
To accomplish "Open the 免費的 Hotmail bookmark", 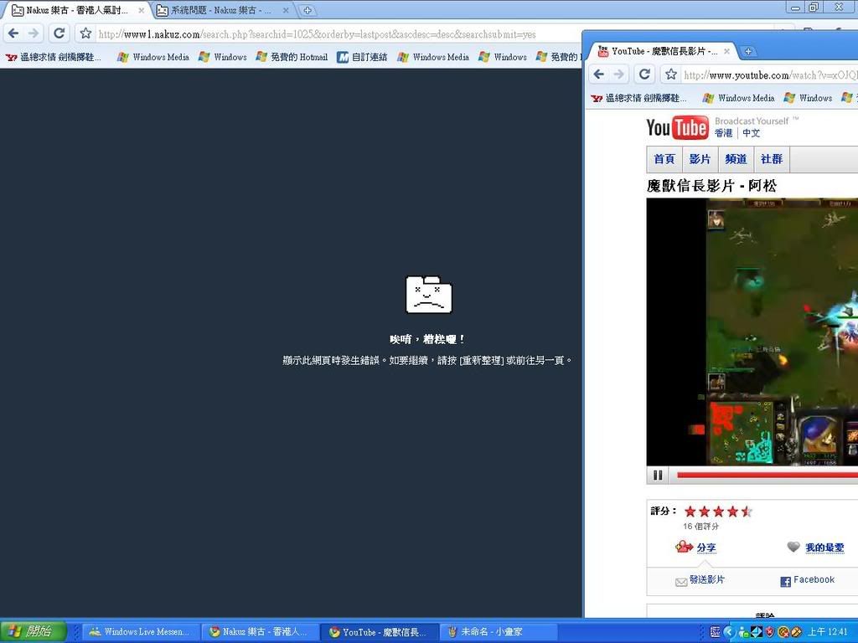I will (292, 57).
